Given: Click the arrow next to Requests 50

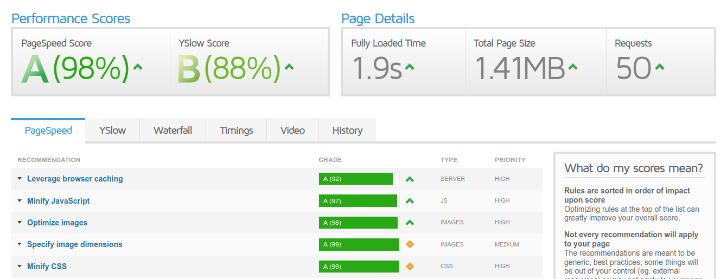Looking at the screenshot, I should click(659, 67).
